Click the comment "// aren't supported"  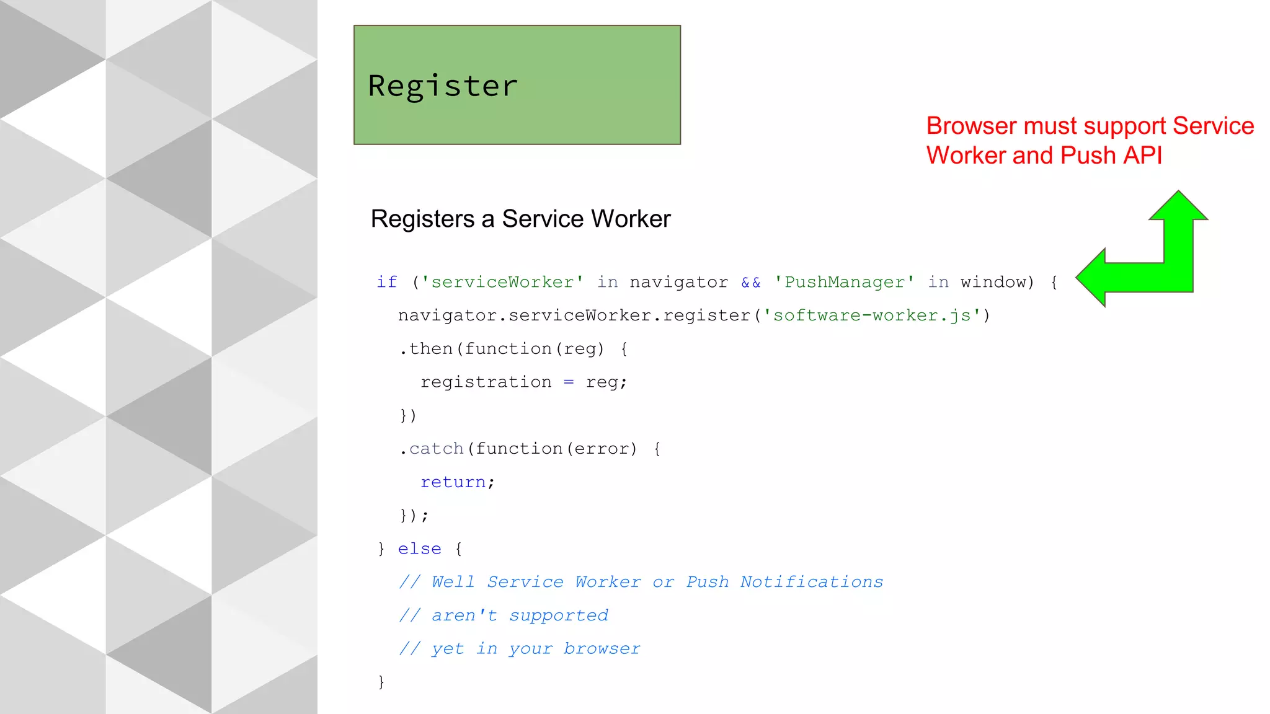(504, 615)
